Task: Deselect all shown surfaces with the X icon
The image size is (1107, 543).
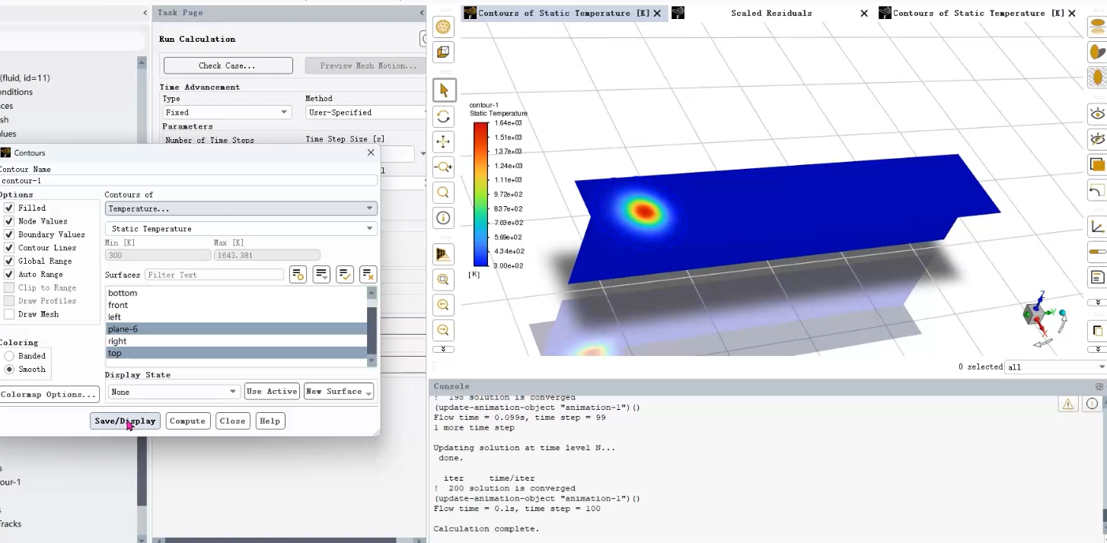Action: click(368, 275)
